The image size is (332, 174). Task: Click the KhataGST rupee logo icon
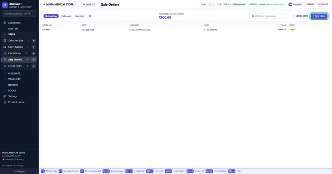5,5
